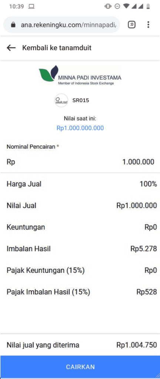The image size is (160, 379).
Task: Tap the padlock site security icon
Action: point(13,25)
